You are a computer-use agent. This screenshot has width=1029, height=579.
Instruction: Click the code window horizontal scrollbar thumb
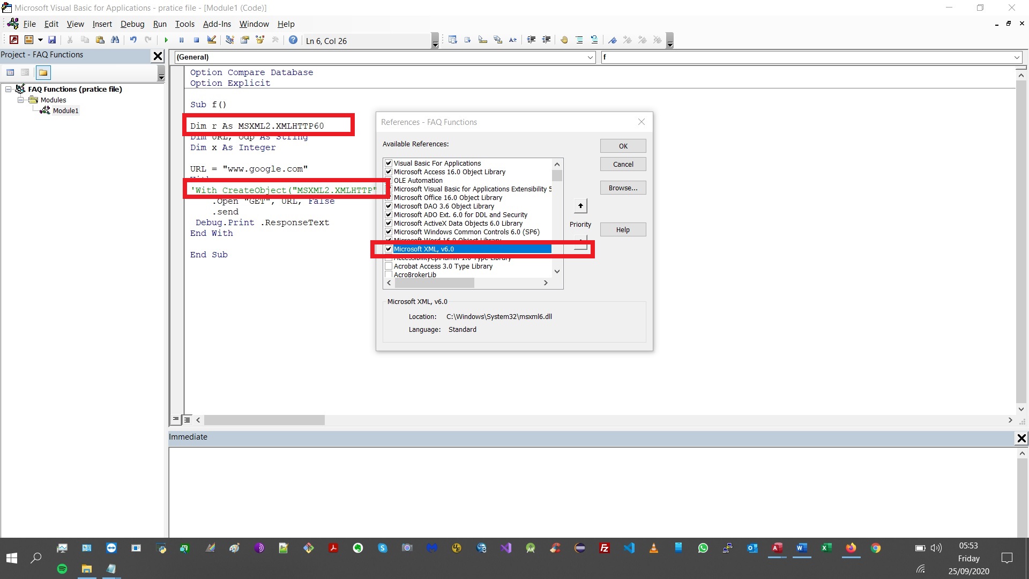point(264,420)
